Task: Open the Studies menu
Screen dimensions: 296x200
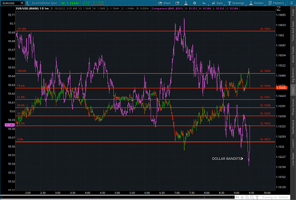Action: (256, 3)
